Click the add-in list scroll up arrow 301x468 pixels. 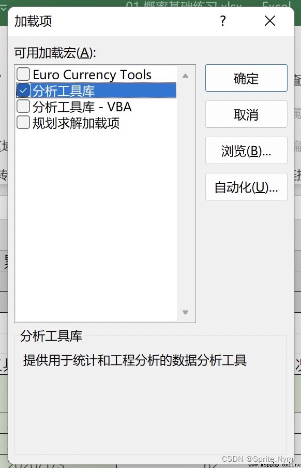point(185,76)
